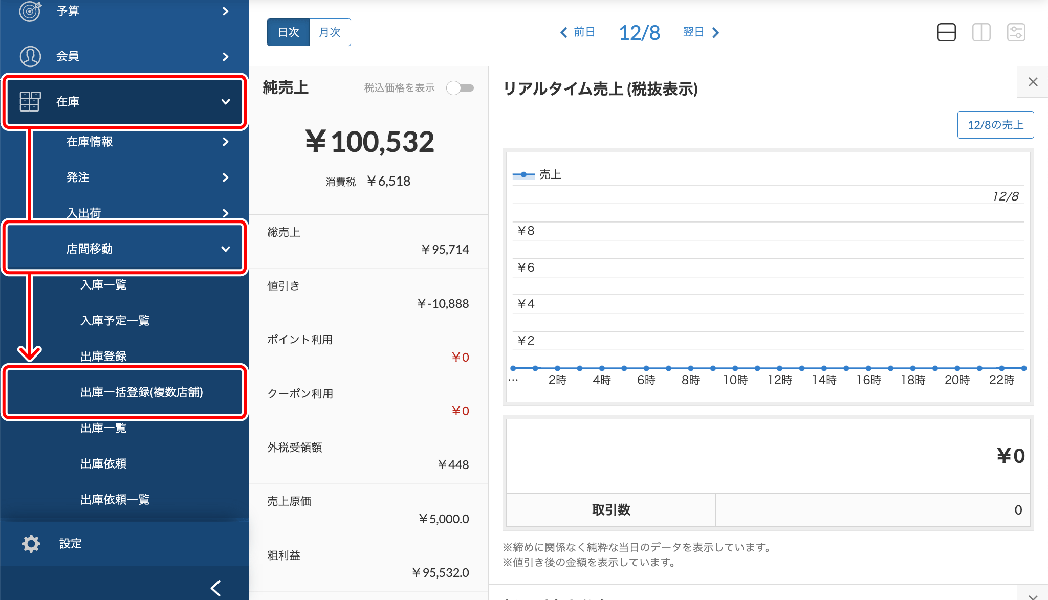This screenshot has height=600, width=1048.
Task: Select the vertical split layout icon
Action: (x=981, y=32)
